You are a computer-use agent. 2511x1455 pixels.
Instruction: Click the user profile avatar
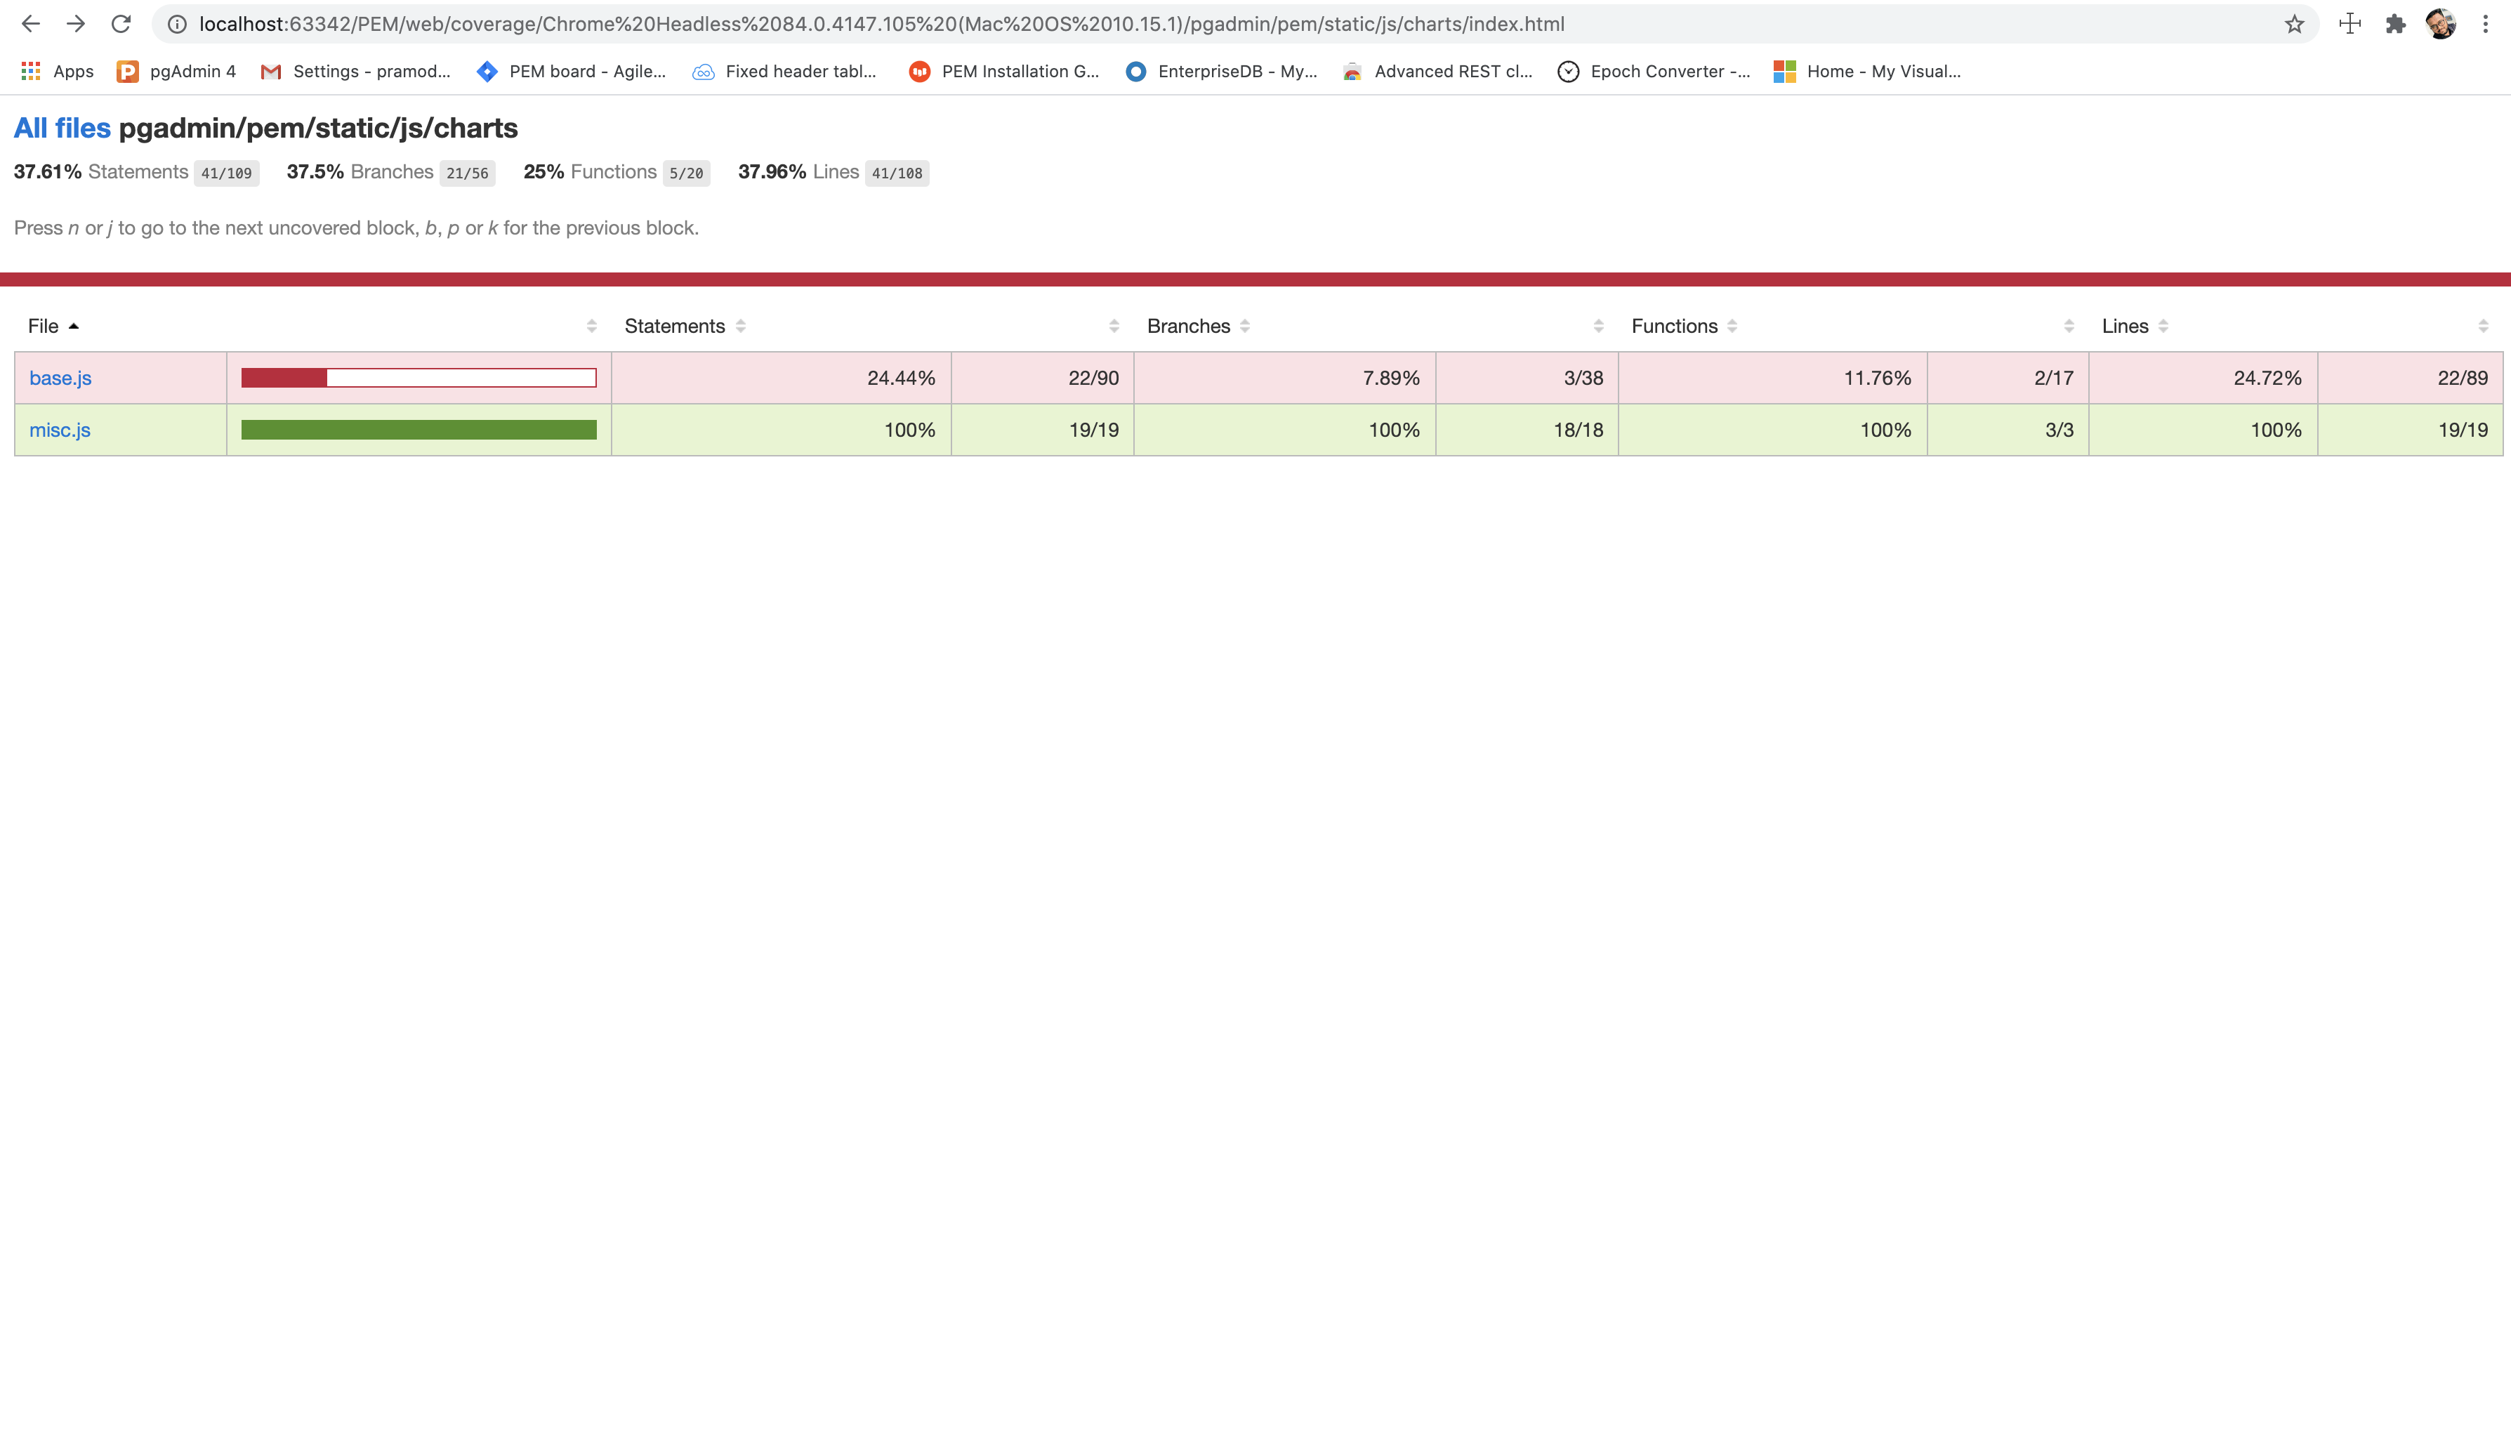2440,24
